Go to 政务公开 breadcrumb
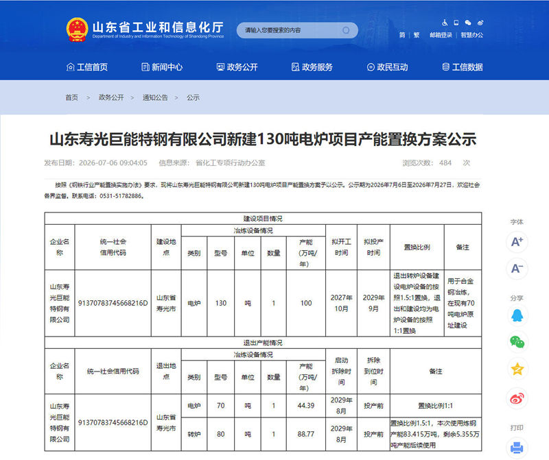 coord(111,97)
